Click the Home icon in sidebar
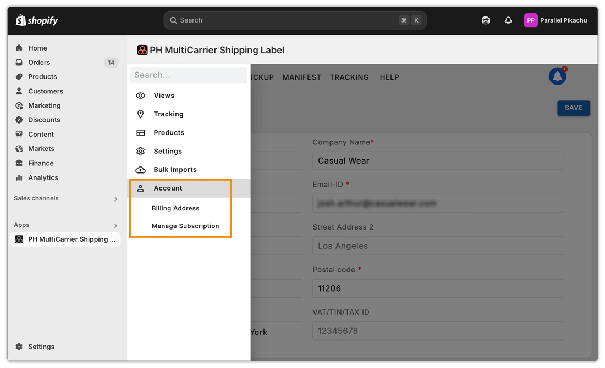The height and width of the screenshot is (368, 605). click(19, 48)
